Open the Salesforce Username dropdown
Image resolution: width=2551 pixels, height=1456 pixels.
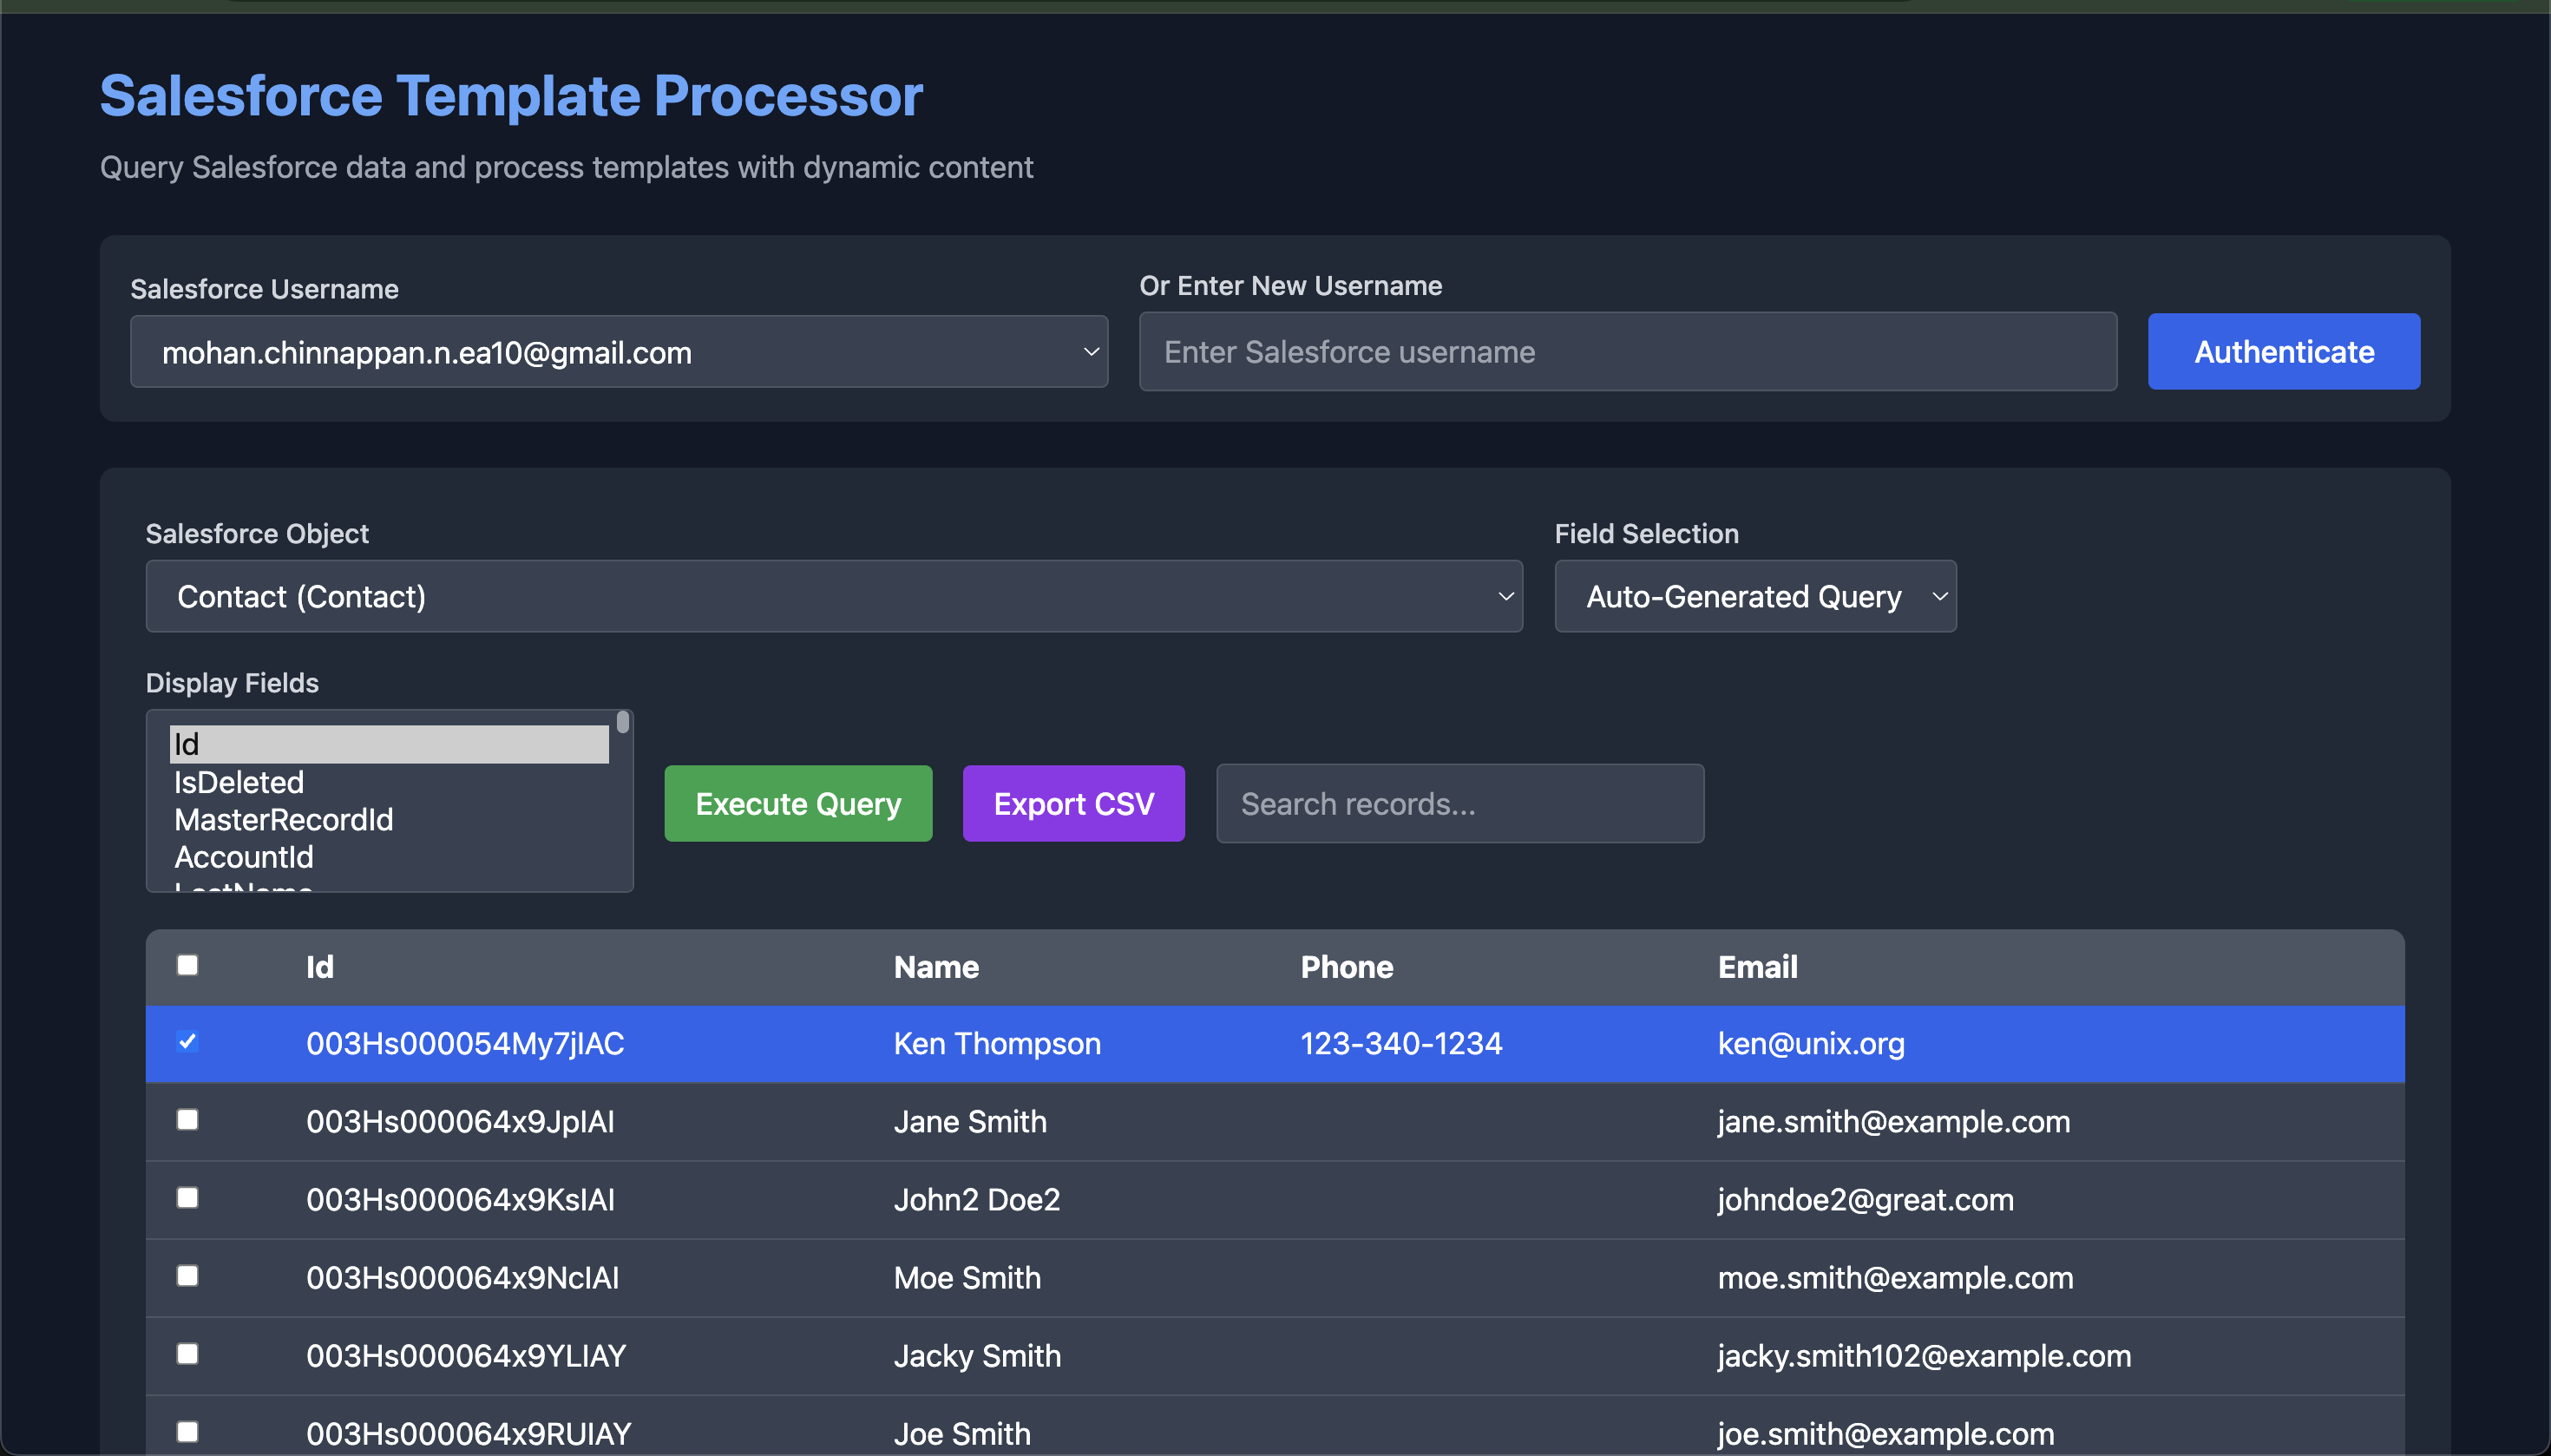(618, 352)
